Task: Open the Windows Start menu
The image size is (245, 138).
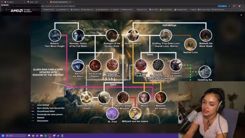Action: coord(3,136)
